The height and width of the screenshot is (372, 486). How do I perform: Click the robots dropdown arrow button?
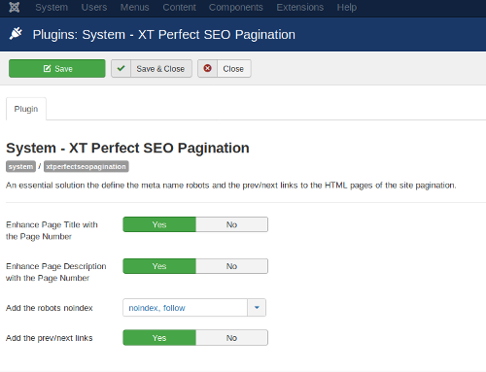tap(257, 308)
